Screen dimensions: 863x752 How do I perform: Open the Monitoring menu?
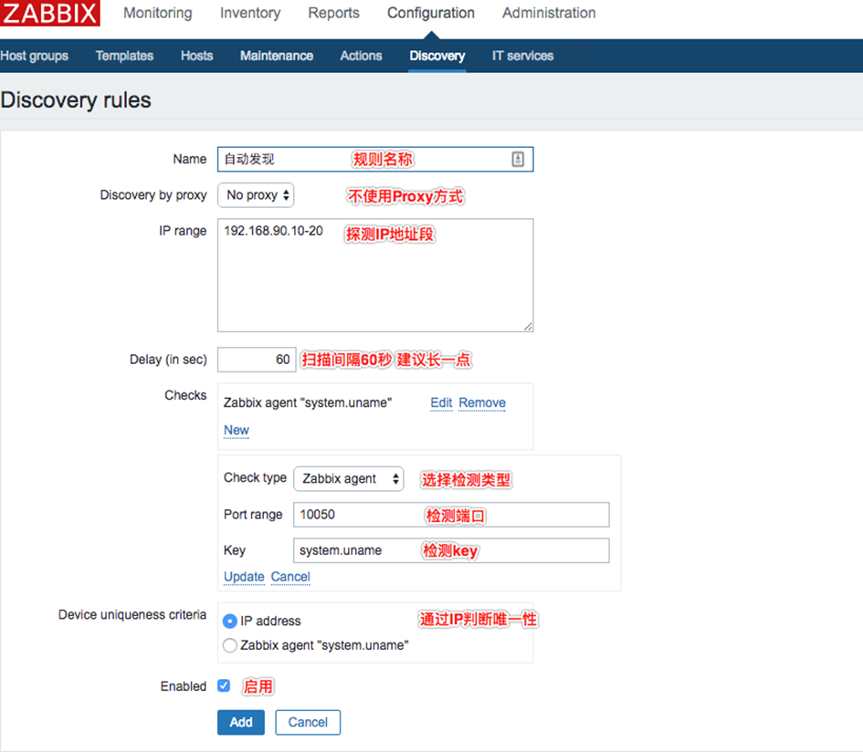157,13
